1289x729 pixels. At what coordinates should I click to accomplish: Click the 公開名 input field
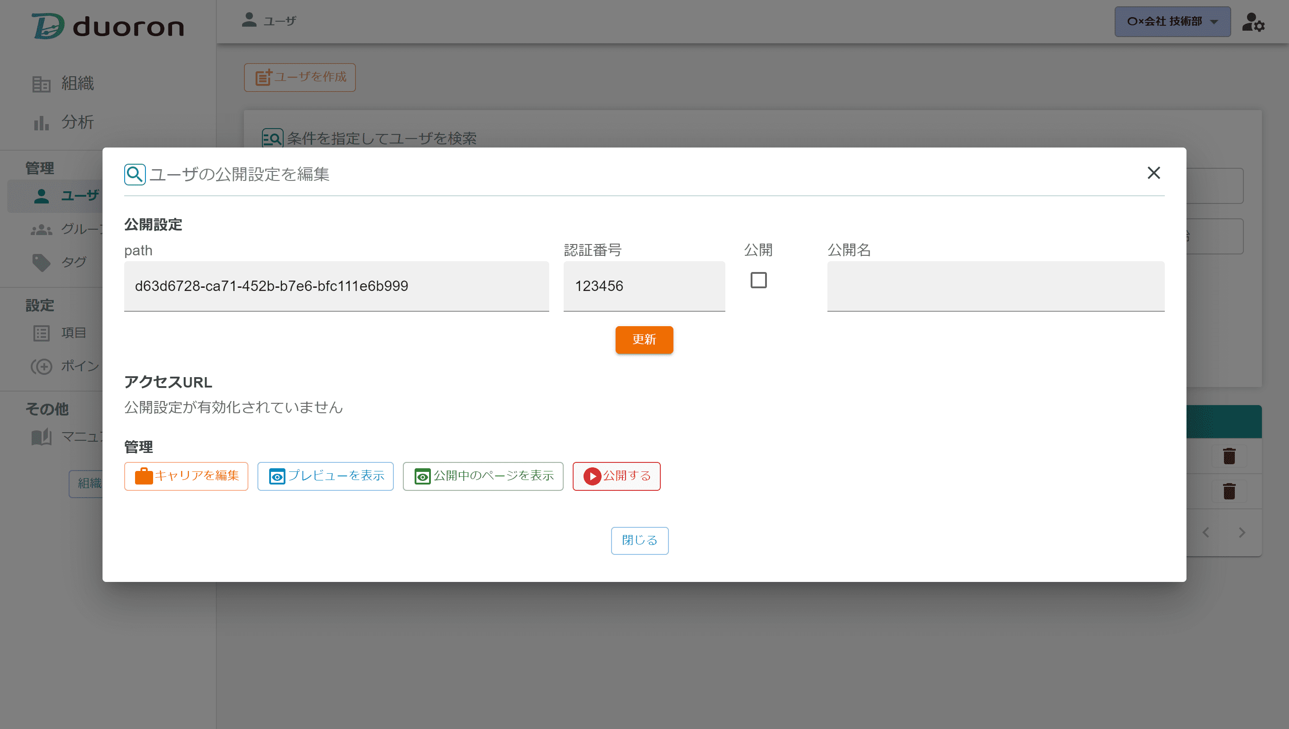(996, 286)
